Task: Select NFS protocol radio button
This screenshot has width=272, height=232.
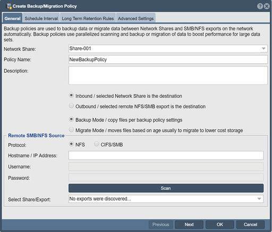Action: tap(71, 144)
